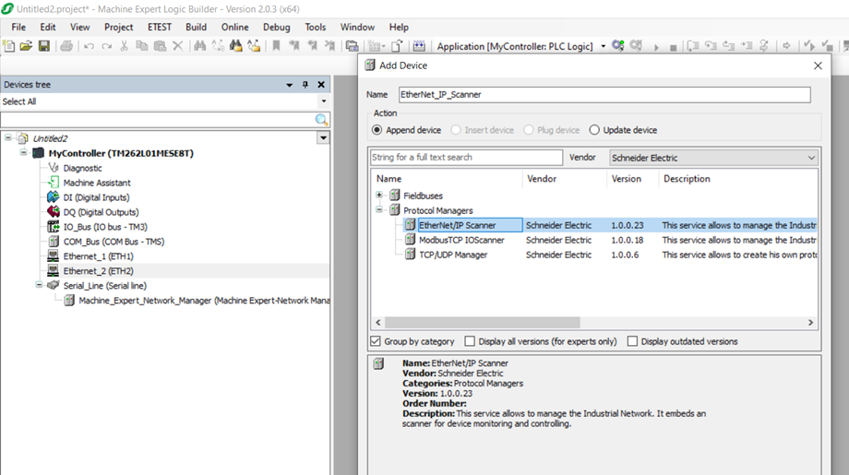This screenshot has width=849, height=475.
Task: Open the Vendor Schneider Electric dropdown
Action: (713, 158)
